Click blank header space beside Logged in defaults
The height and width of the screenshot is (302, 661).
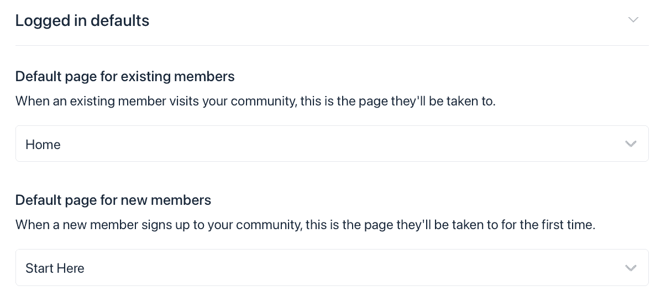point(387,20)
